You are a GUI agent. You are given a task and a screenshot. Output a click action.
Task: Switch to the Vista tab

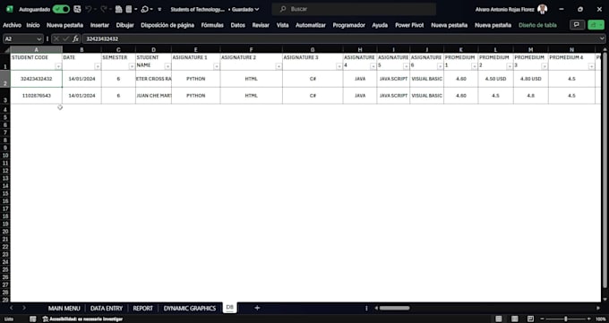tap(282, 25)
